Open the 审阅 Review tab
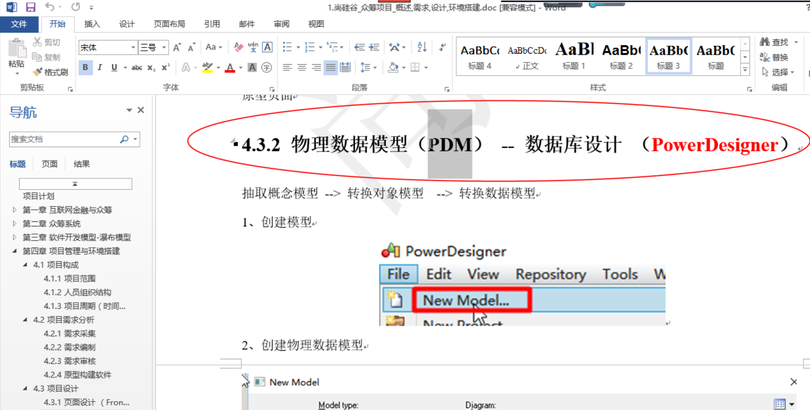The image size is (810, 410). point(281,24)
